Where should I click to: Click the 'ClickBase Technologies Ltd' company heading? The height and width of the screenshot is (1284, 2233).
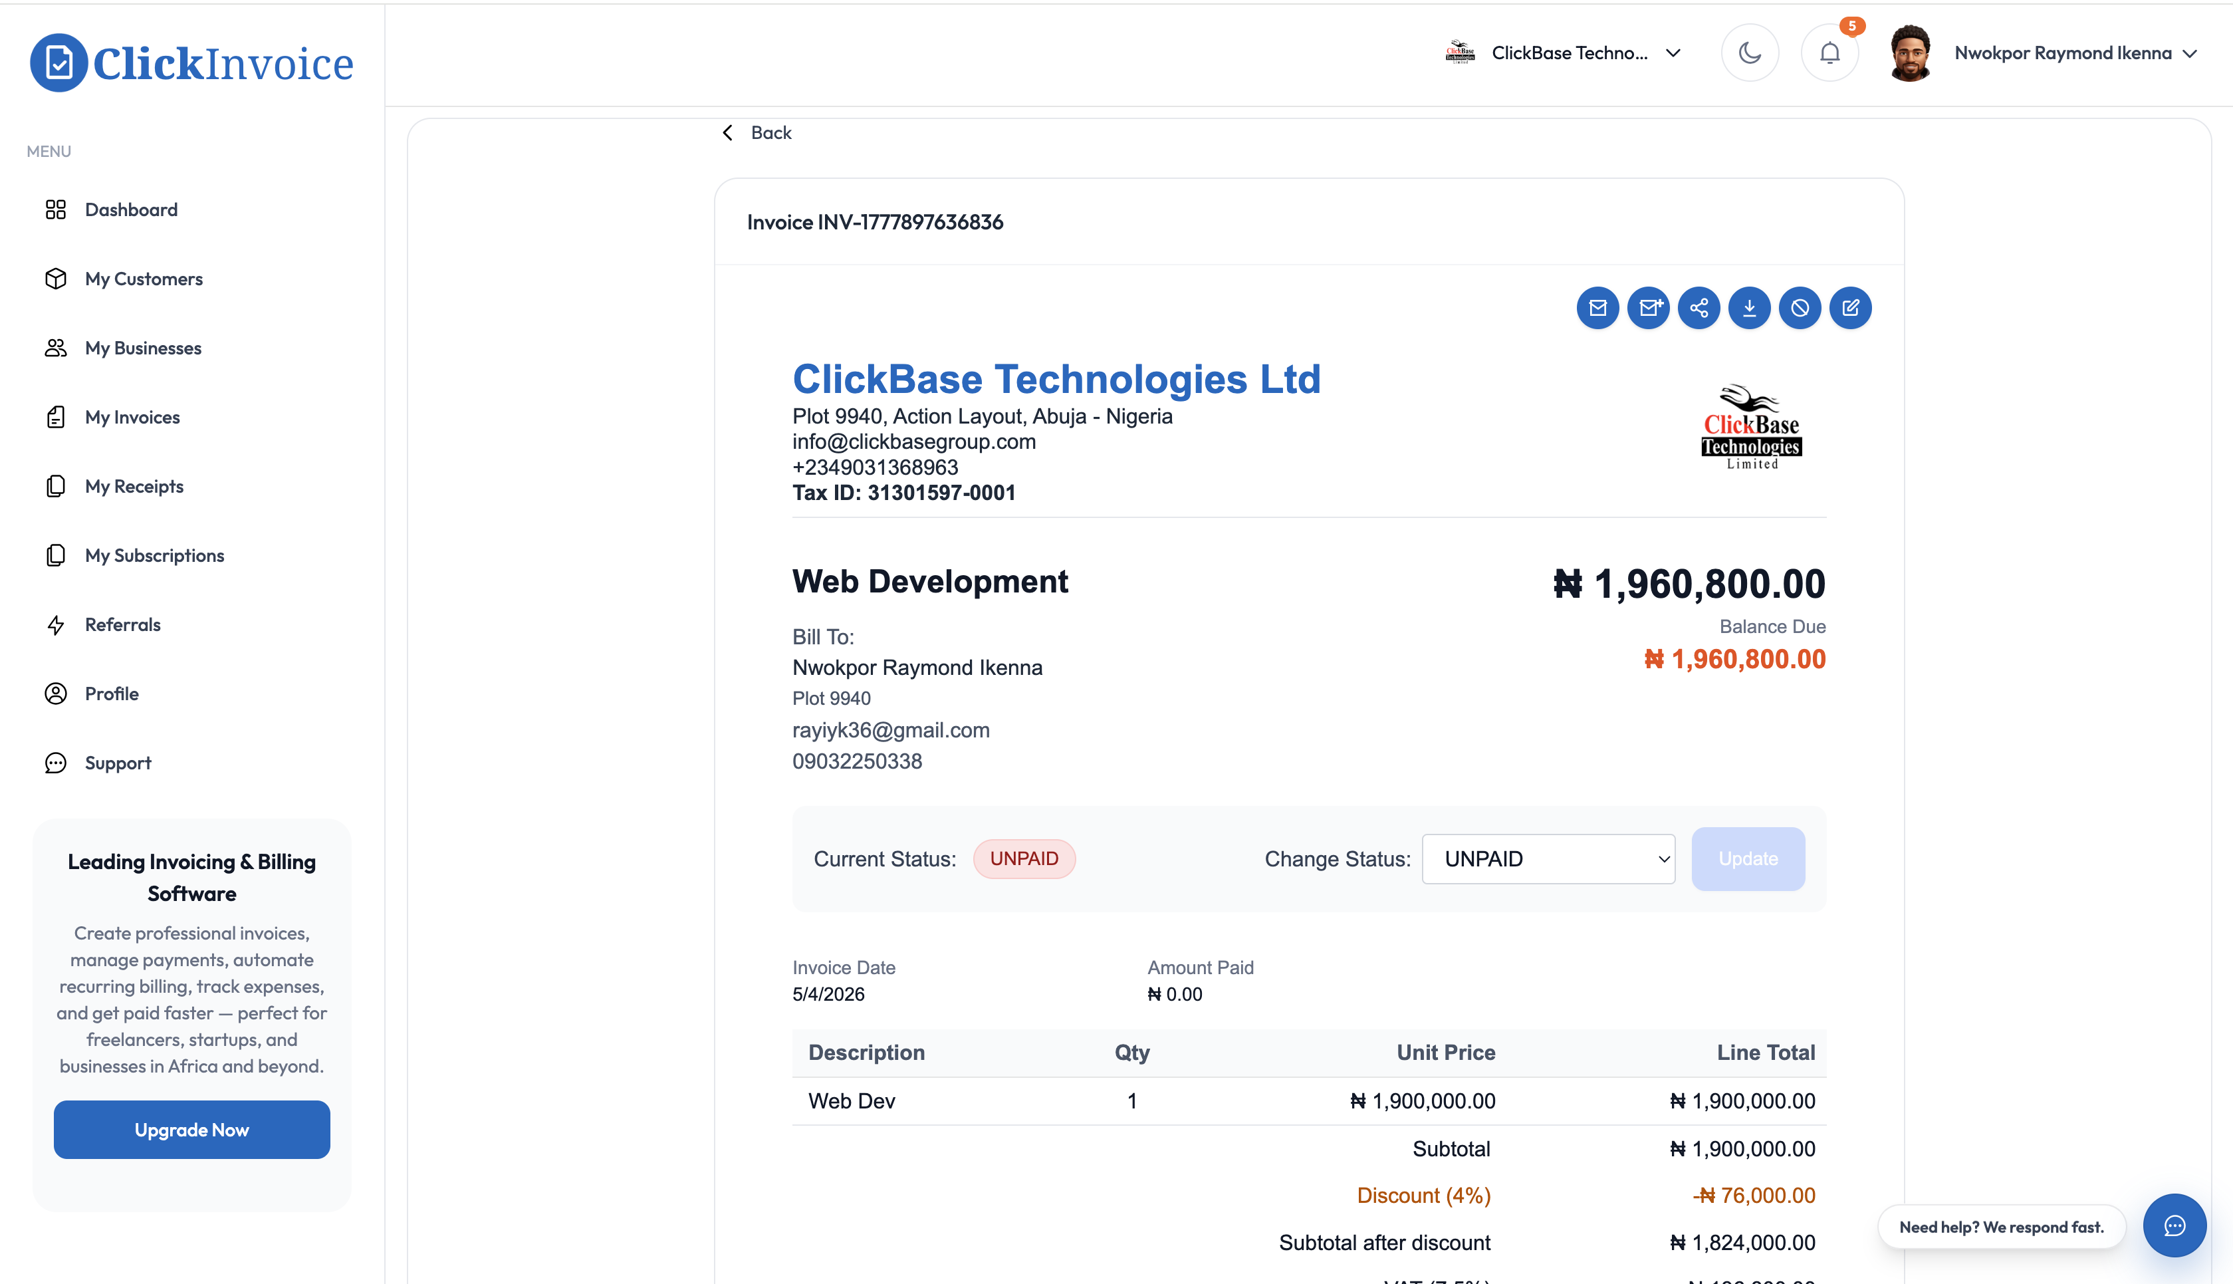click(x=1056, y=379)
